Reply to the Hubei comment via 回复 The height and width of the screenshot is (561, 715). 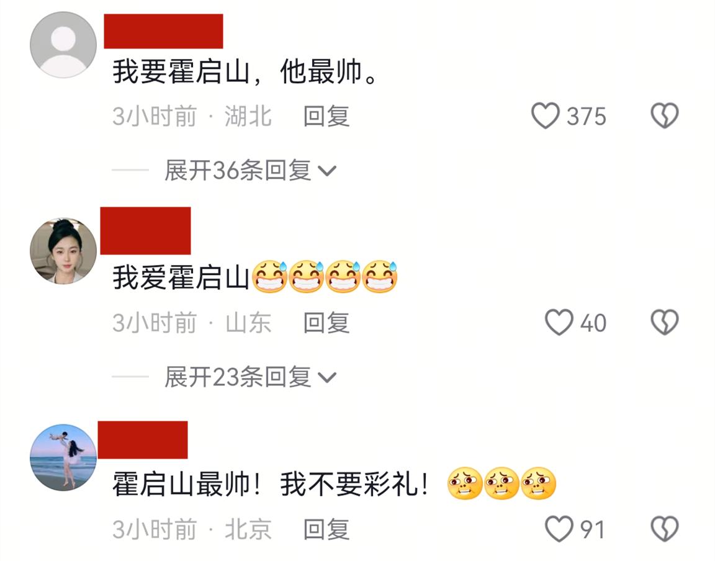[x=326, y=116]
